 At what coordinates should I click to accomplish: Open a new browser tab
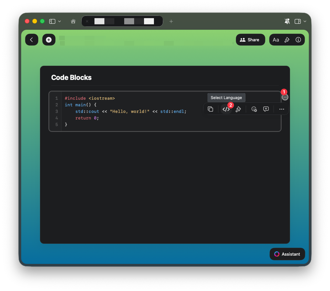pyautogui.click(x=171, y=21)
